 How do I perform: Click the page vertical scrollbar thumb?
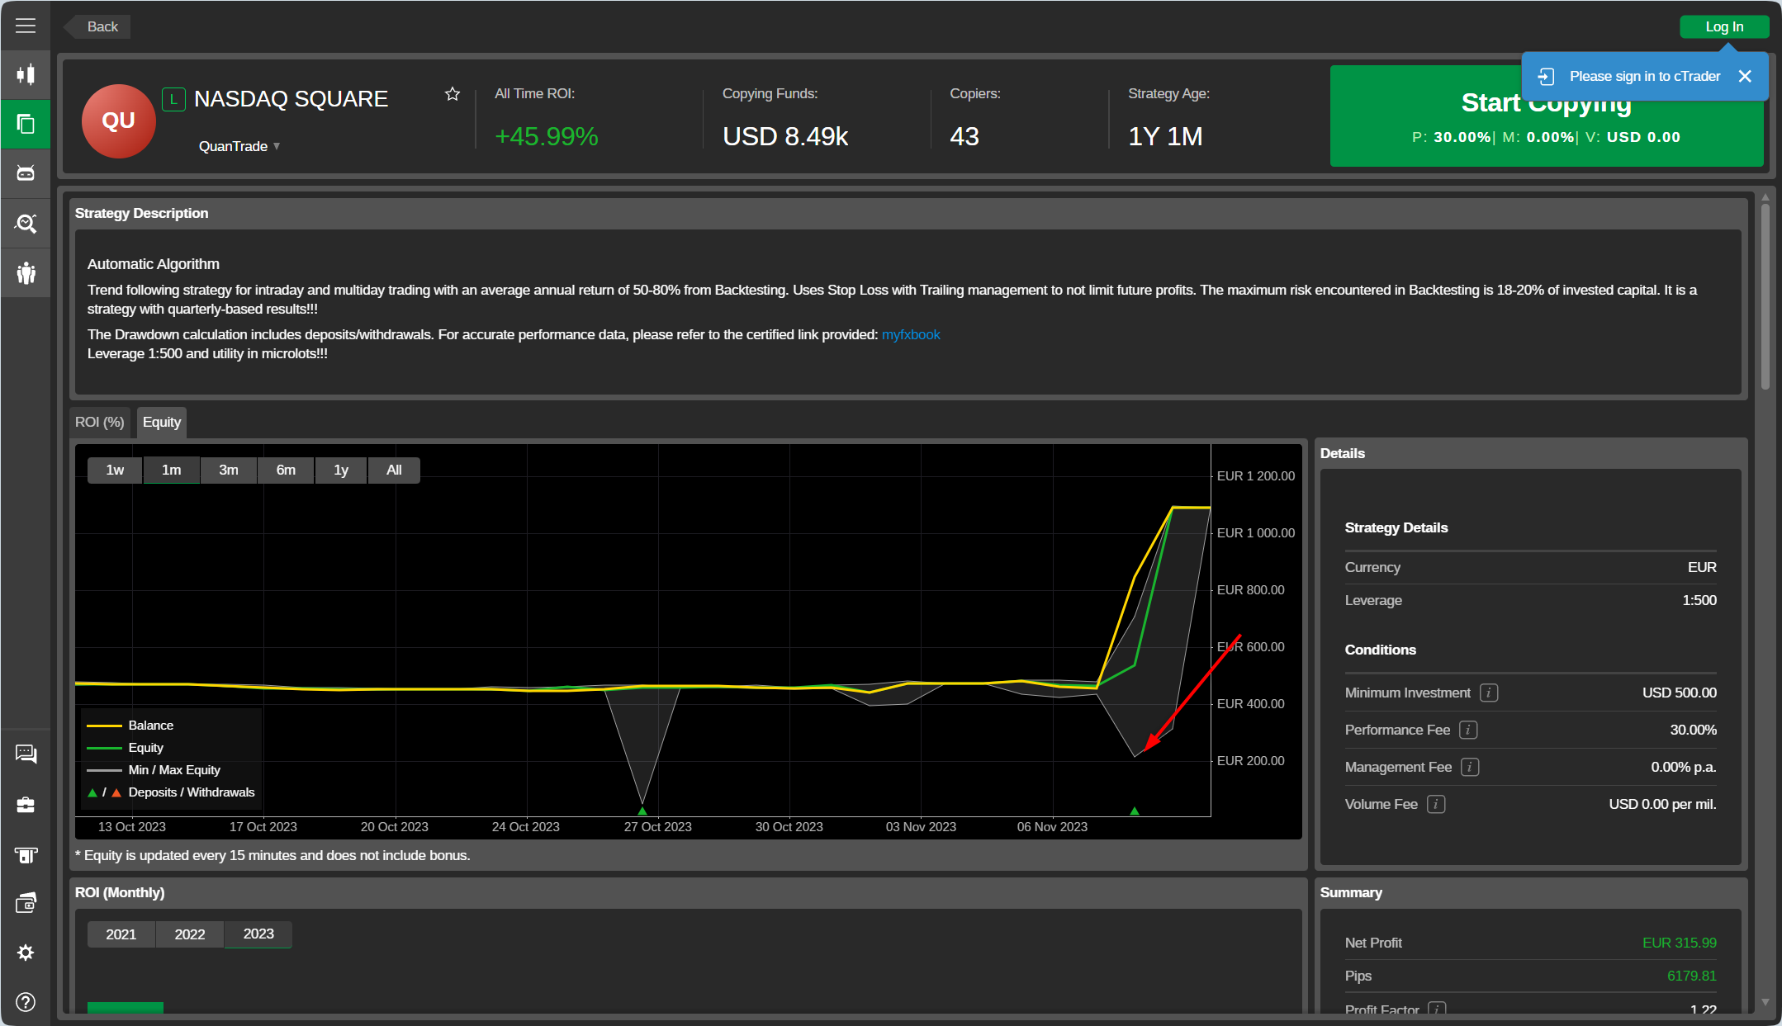pos(1765,296)
